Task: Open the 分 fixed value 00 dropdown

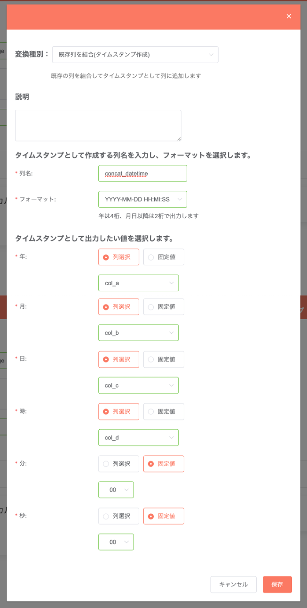Action: (x=116, y=490)
